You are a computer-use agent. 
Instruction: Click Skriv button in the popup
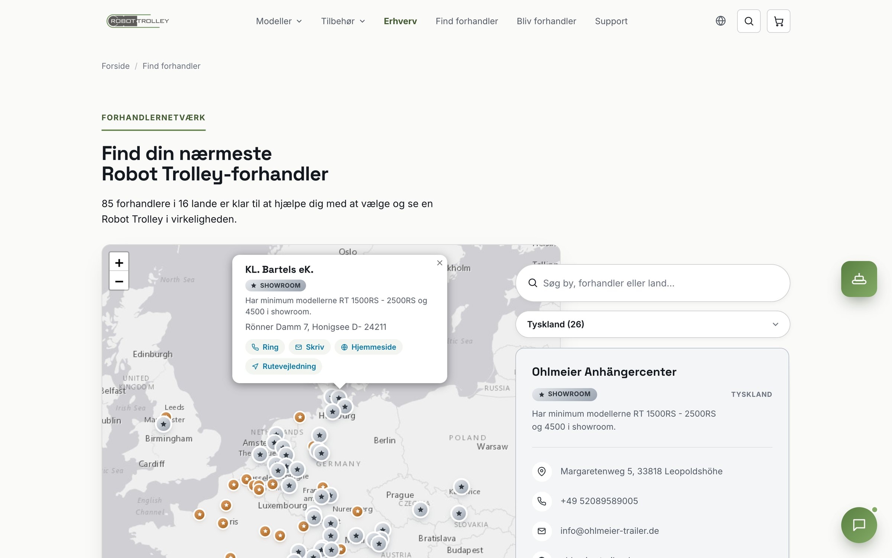tap(309, 347)
